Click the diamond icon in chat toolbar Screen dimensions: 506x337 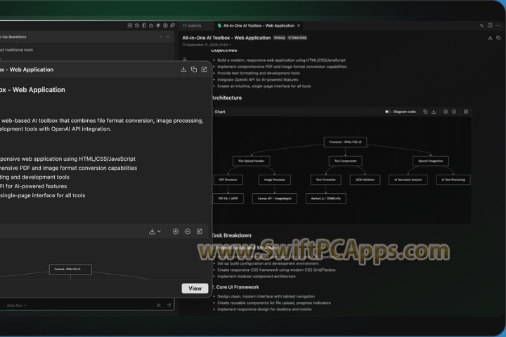click(158, 25)
